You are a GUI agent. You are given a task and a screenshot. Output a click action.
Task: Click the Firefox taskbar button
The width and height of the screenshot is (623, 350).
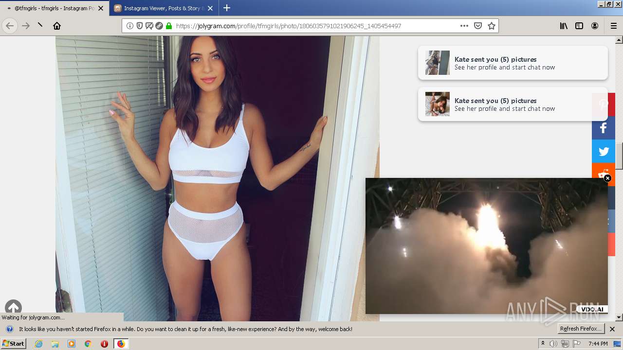121,344
